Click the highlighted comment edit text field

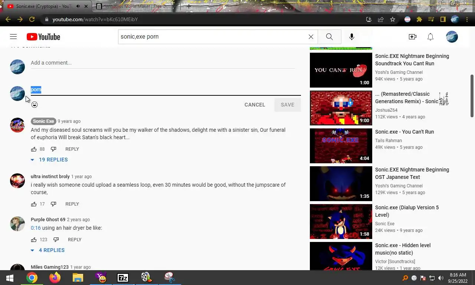tap(166, 90)
